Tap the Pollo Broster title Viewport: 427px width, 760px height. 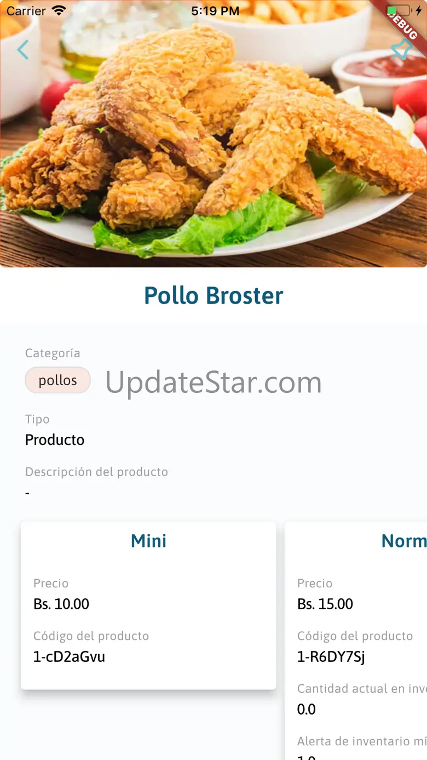(214, 296)
